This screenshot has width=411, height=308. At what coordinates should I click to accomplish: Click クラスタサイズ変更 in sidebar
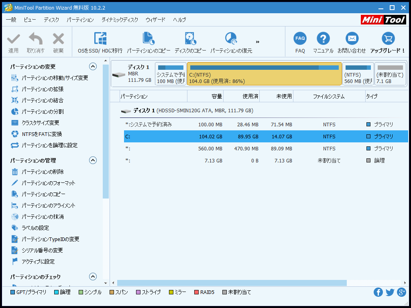point(35,123)
